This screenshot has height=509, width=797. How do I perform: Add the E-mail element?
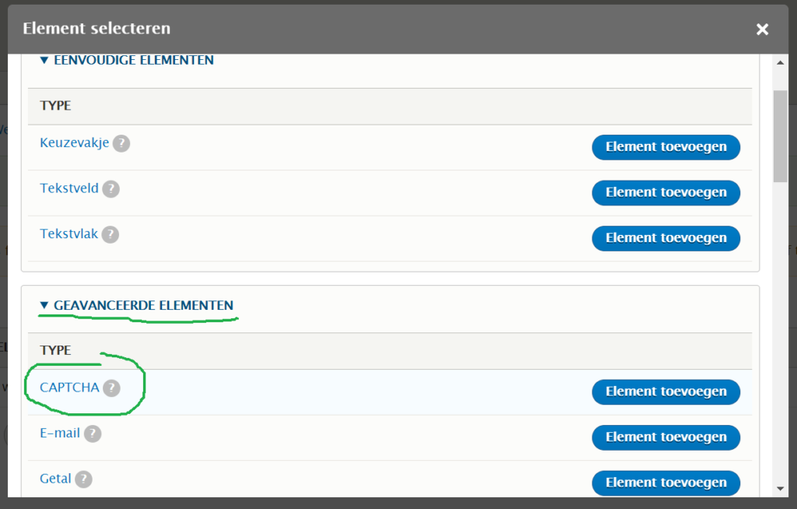(665, 437)
